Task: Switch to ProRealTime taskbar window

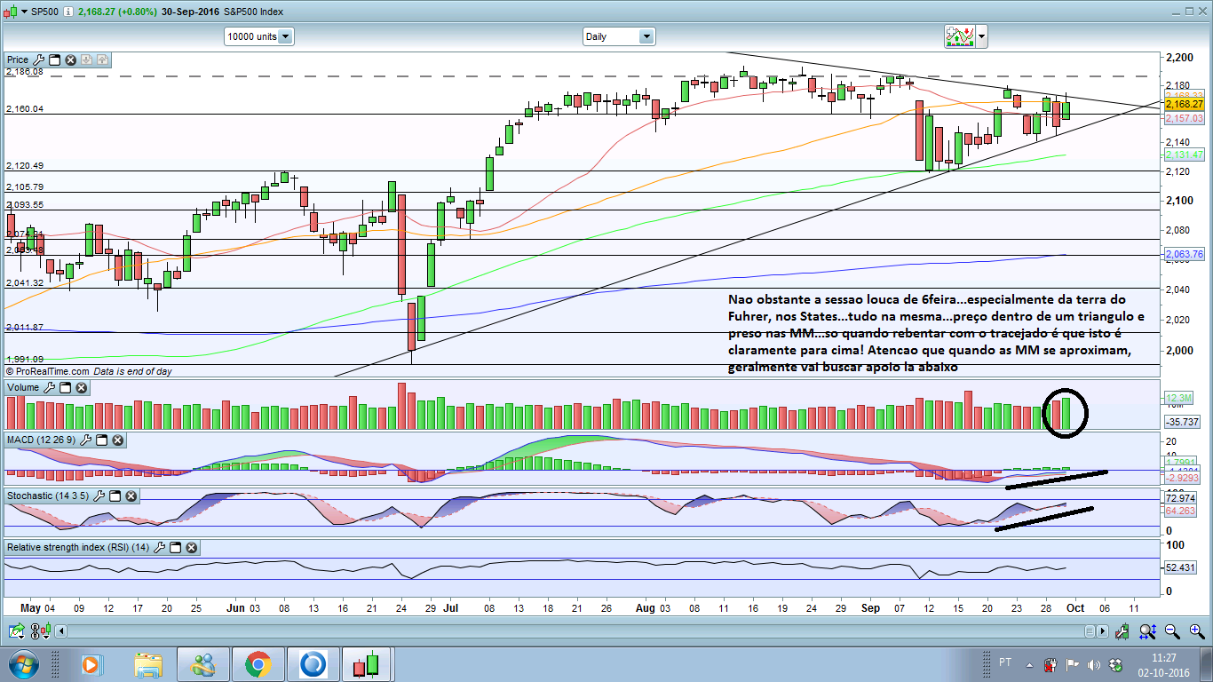Action: point(367,664)
